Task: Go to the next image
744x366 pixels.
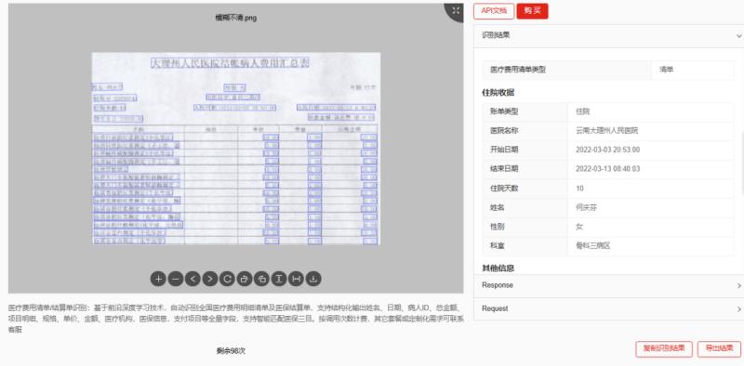Action: pyautogui.click(x=210, y=279)
